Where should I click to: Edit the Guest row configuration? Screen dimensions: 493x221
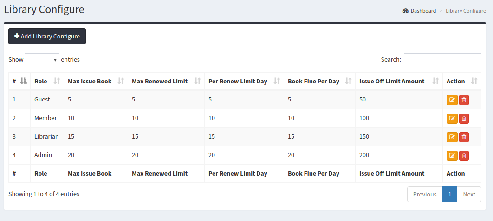click(452, 100)
